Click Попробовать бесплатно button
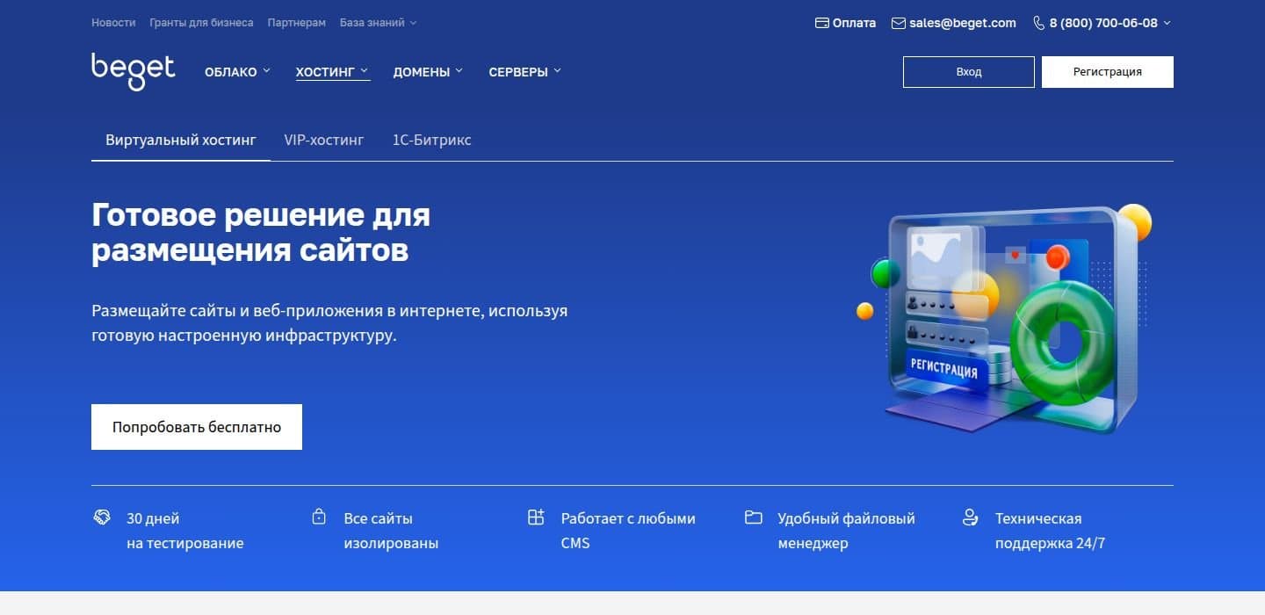The height and width of the screenshot is (615, 1265). click(x=197, y=427)
